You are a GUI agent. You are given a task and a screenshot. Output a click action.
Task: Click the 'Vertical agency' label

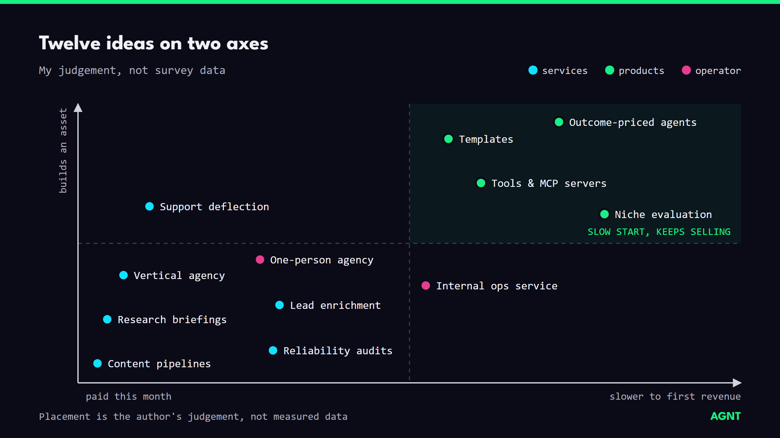(179, 276)
